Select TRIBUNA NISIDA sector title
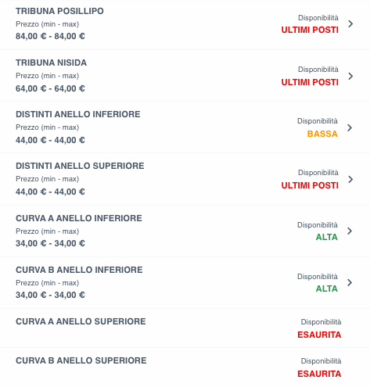 52,63
